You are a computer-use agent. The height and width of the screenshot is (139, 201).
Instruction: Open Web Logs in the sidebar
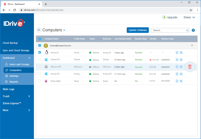point(9,89)
